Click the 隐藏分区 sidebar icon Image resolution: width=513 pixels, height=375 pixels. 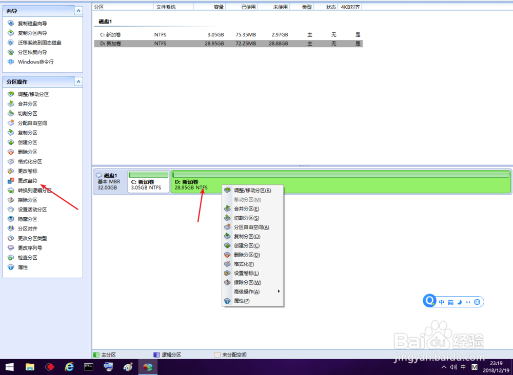click(11, 219)
